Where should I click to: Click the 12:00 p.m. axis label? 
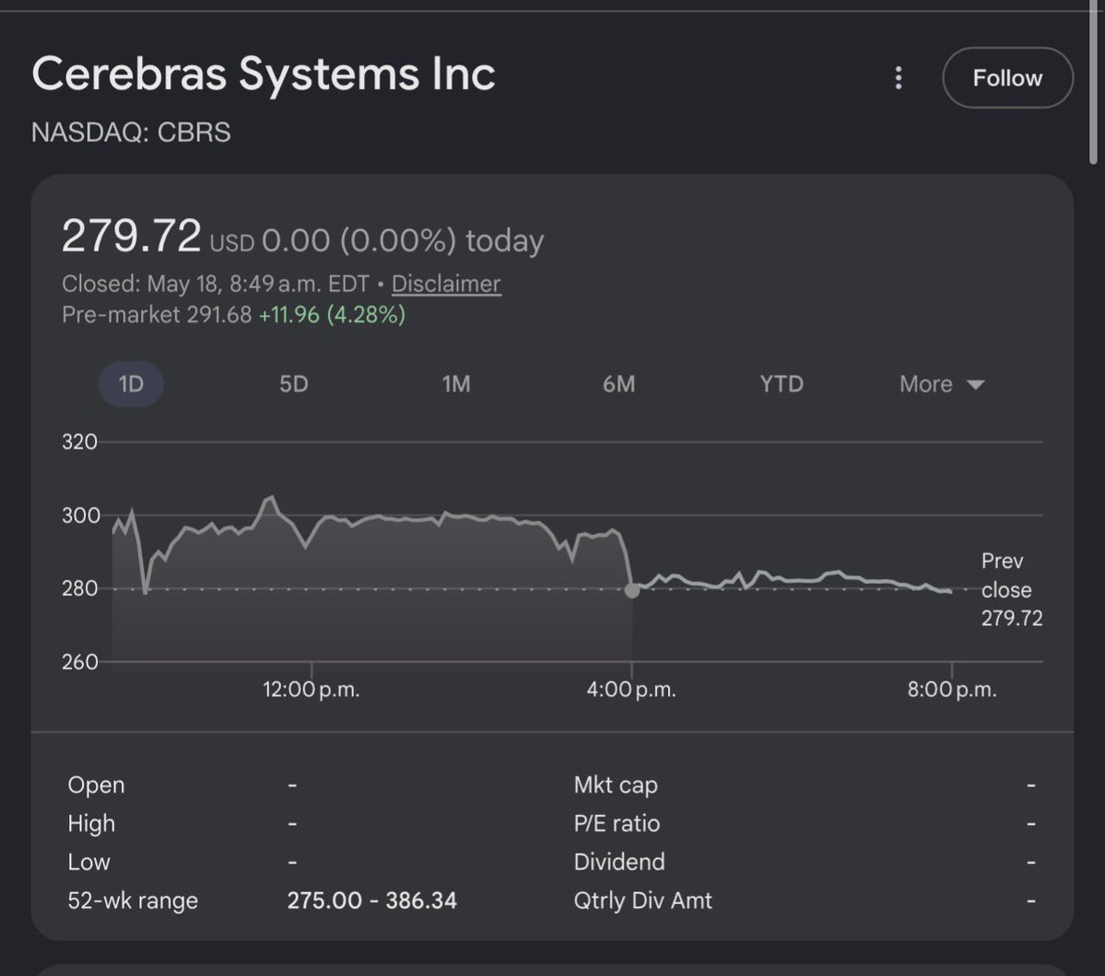coord(311,690)
